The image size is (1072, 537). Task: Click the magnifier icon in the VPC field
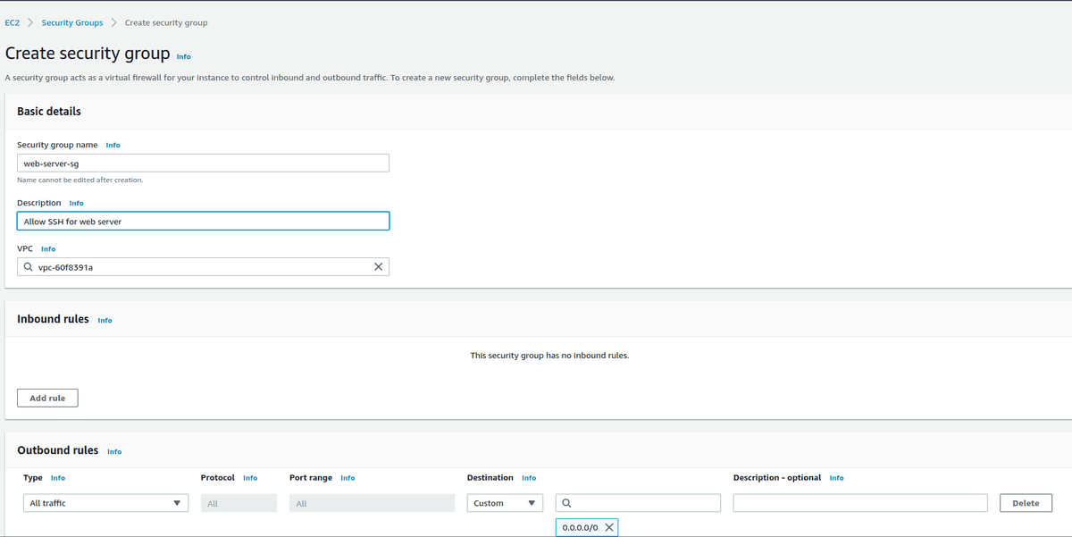29,266
